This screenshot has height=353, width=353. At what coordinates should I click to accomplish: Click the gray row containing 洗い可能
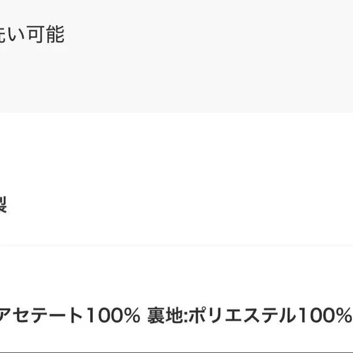click(x=177, y=56)
